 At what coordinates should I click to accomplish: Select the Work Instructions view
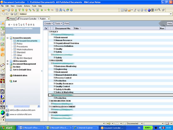click(x=25, y=50)
